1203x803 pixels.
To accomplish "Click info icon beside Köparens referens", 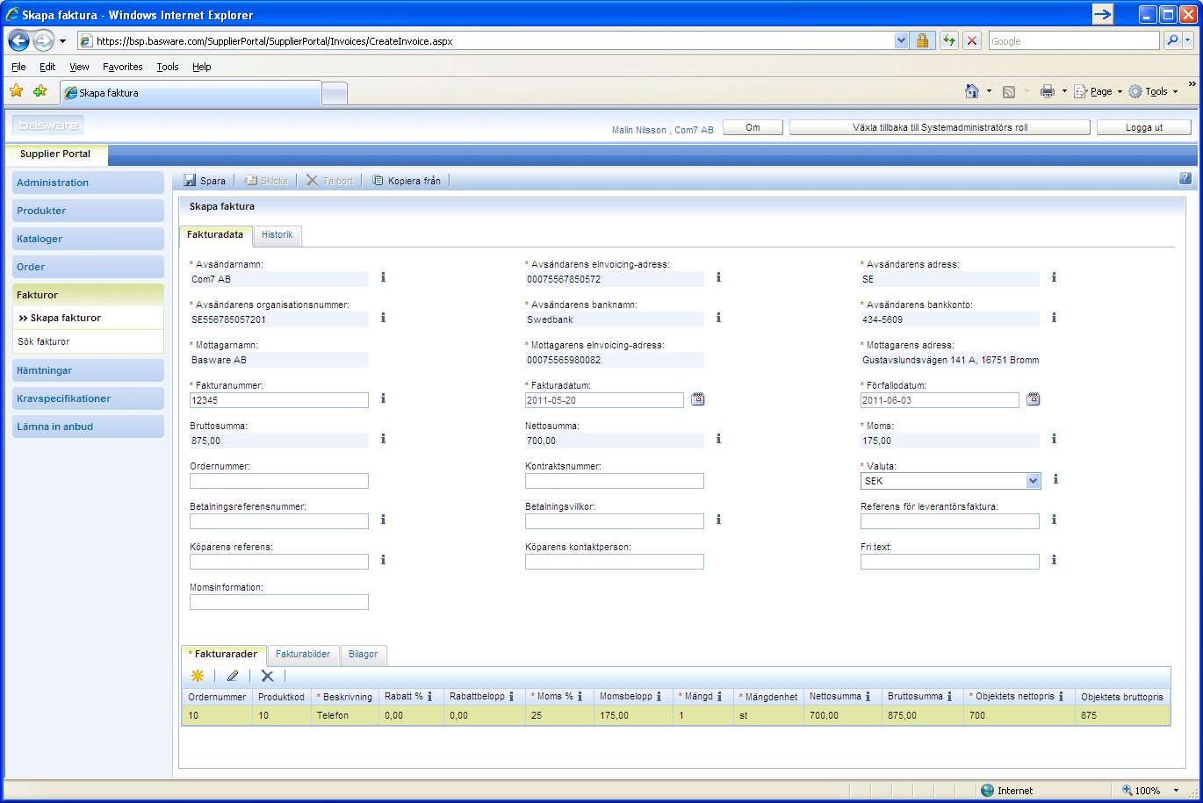I will tap(383, 560).
